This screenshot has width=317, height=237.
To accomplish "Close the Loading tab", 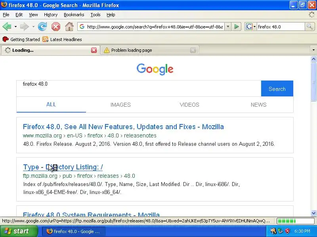I will click(94, 50).
